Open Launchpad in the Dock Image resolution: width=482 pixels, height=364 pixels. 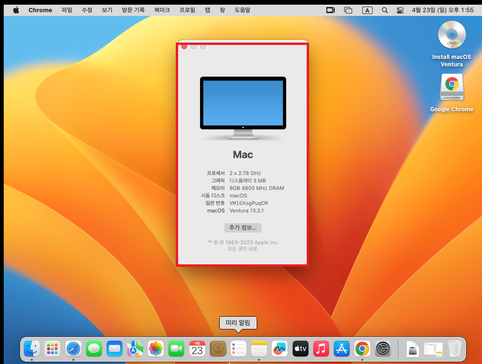tap(52, 349)
